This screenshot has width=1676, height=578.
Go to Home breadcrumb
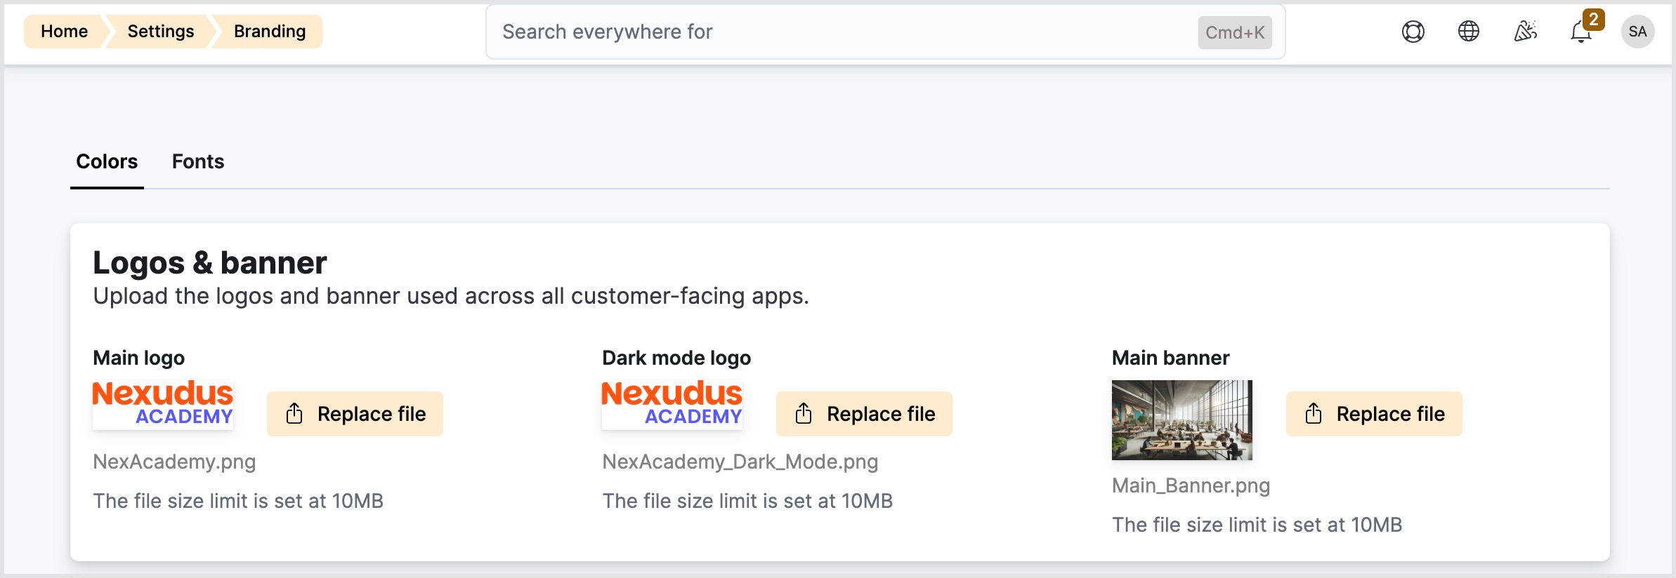click(x=64, y=32)
